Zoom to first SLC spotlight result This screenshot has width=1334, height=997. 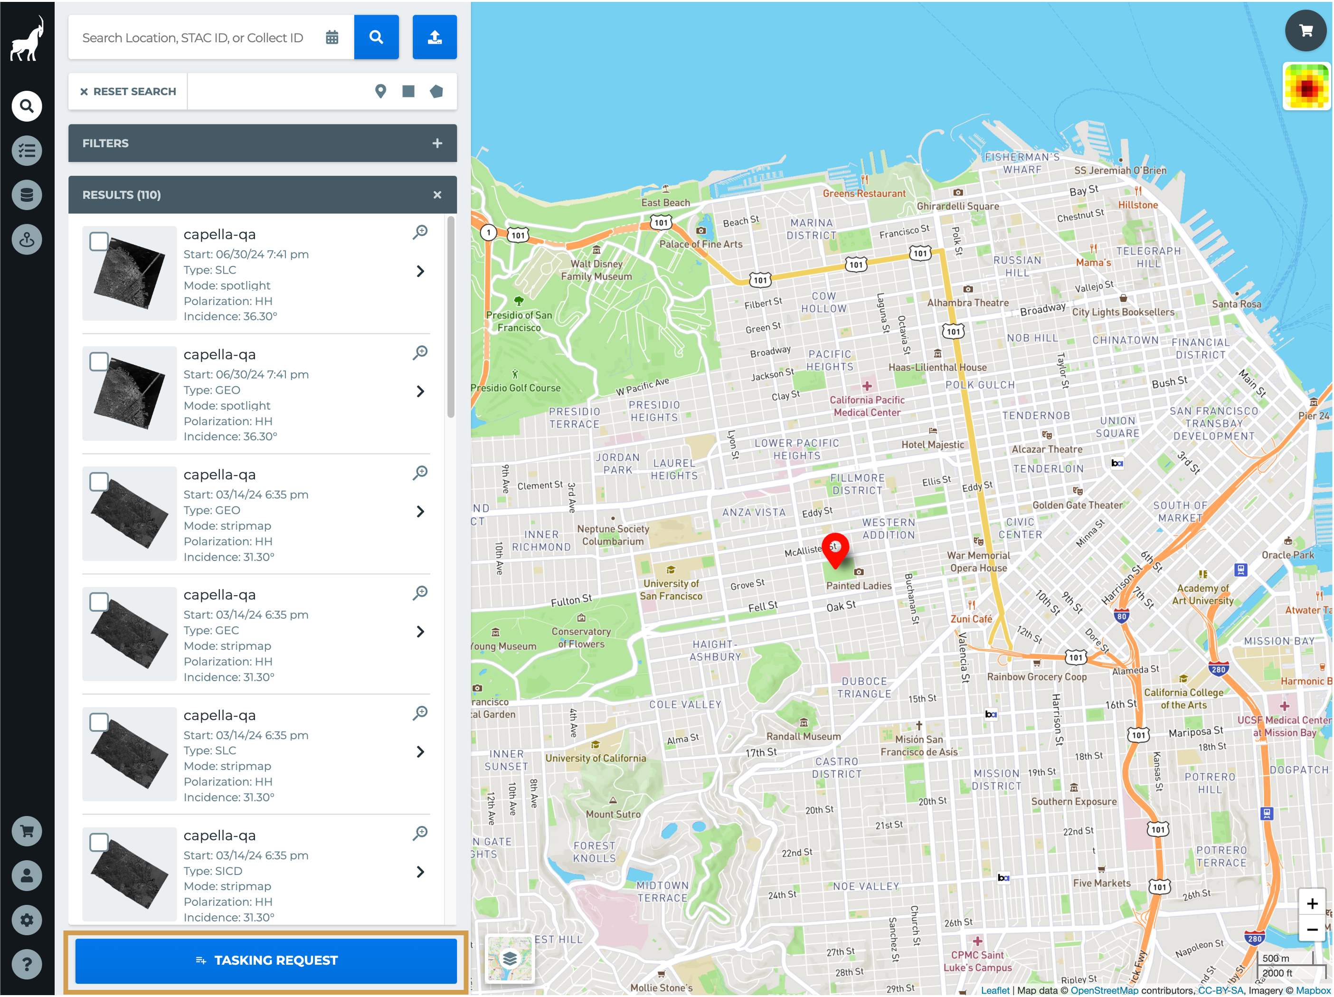(420, 232)
